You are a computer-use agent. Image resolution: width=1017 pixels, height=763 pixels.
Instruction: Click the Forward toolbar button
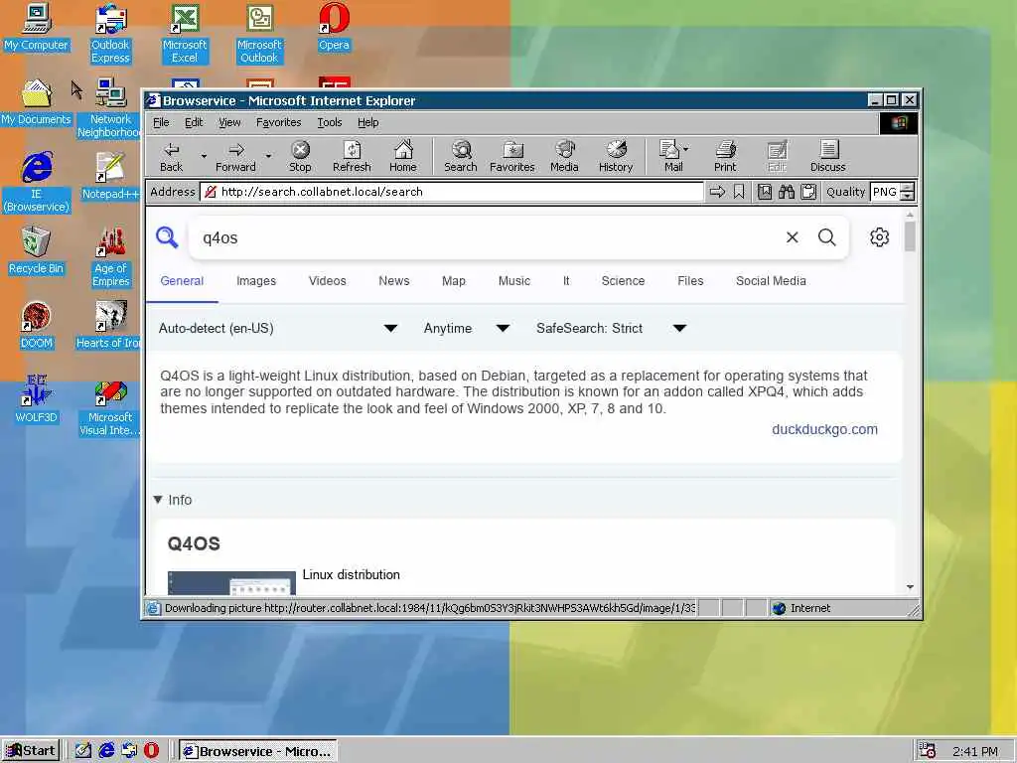click(x=235, y=156)
